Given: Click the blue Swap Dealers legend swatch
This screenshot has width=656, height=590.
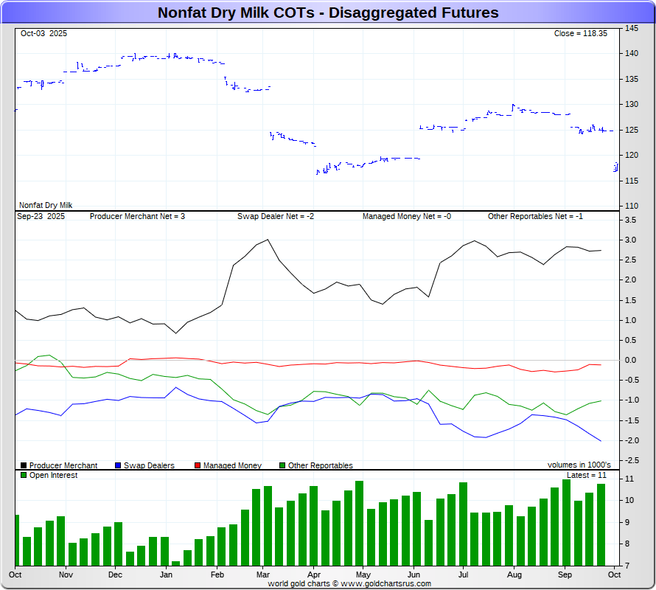Looking at the screenshot, I should (x=119, y=465).
